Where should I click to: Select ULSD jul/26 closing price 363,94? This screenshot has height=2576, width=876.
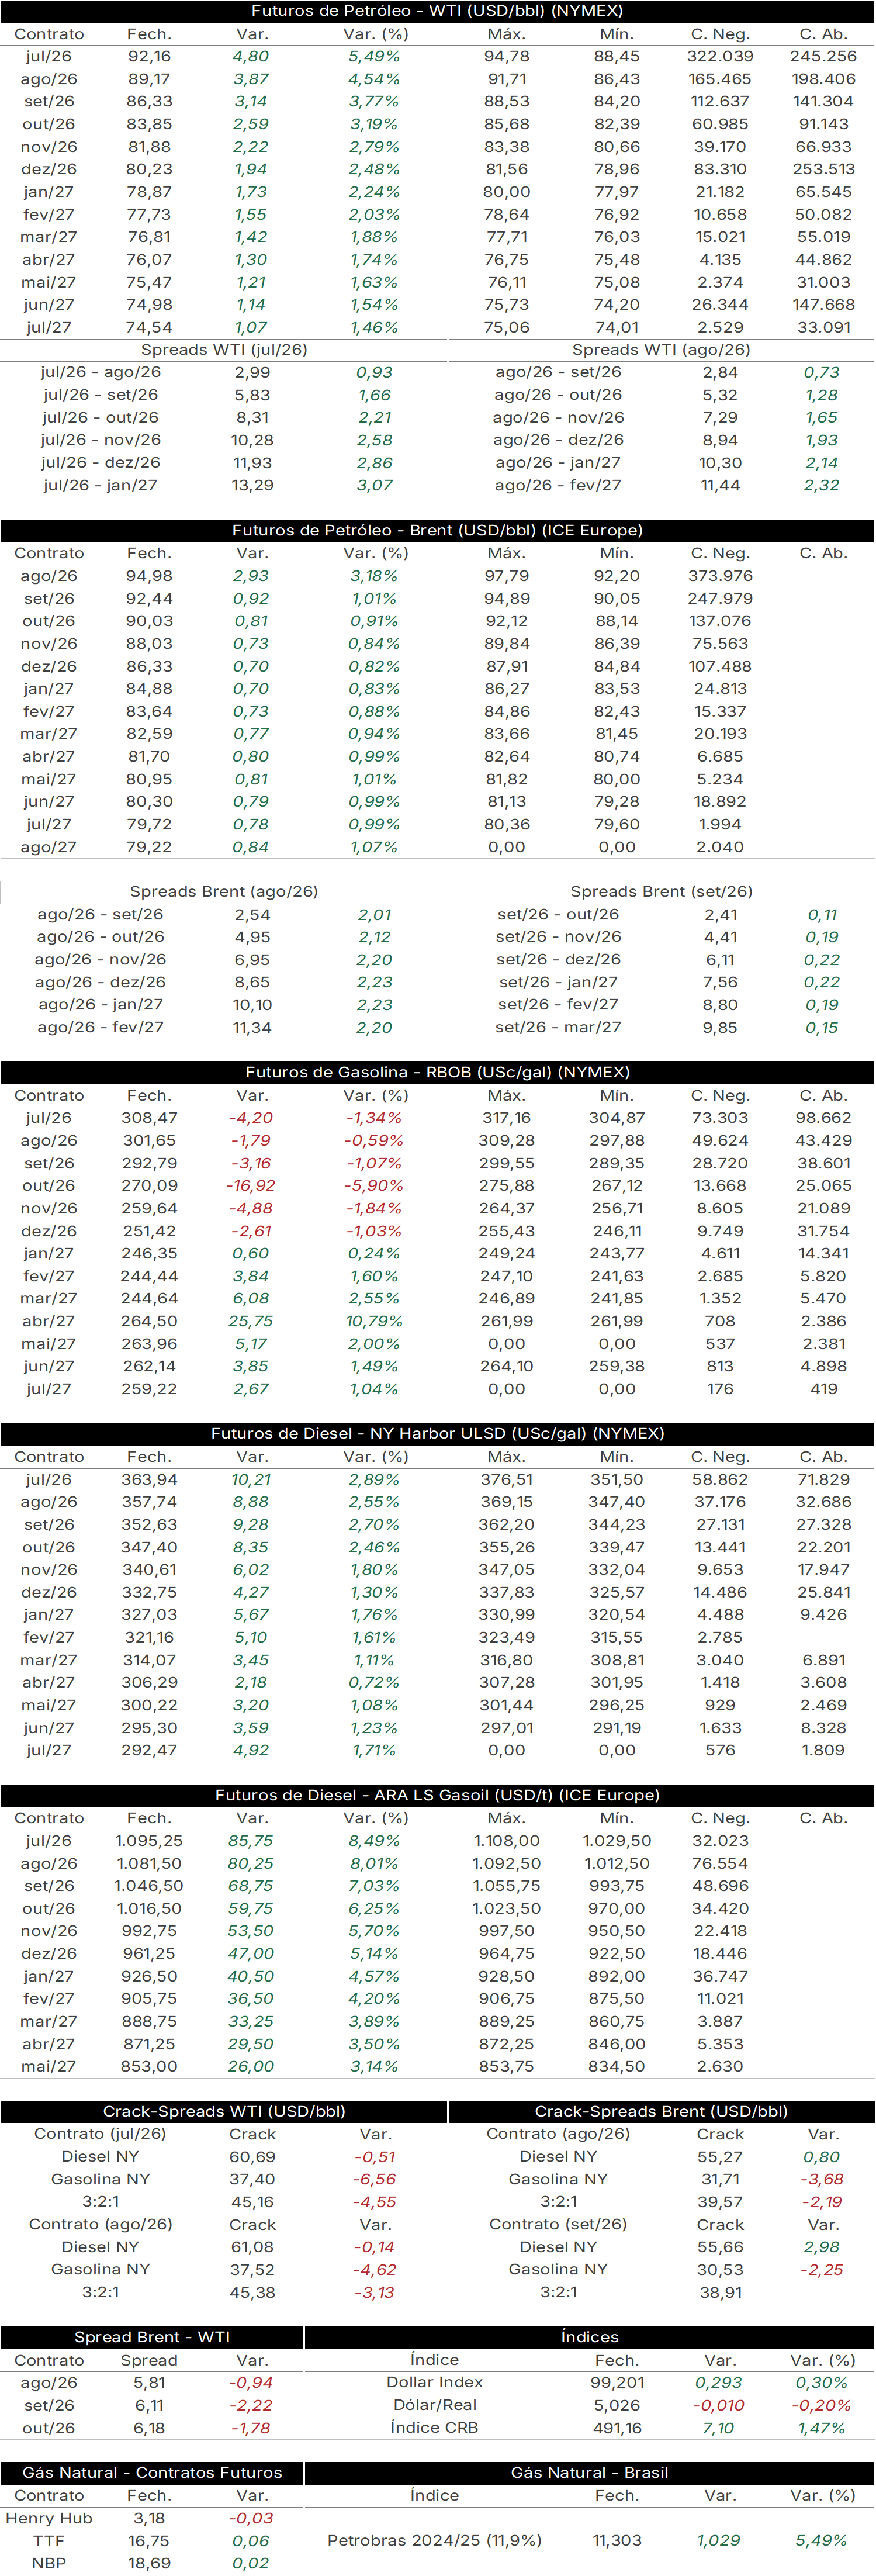pos(149,1480)
